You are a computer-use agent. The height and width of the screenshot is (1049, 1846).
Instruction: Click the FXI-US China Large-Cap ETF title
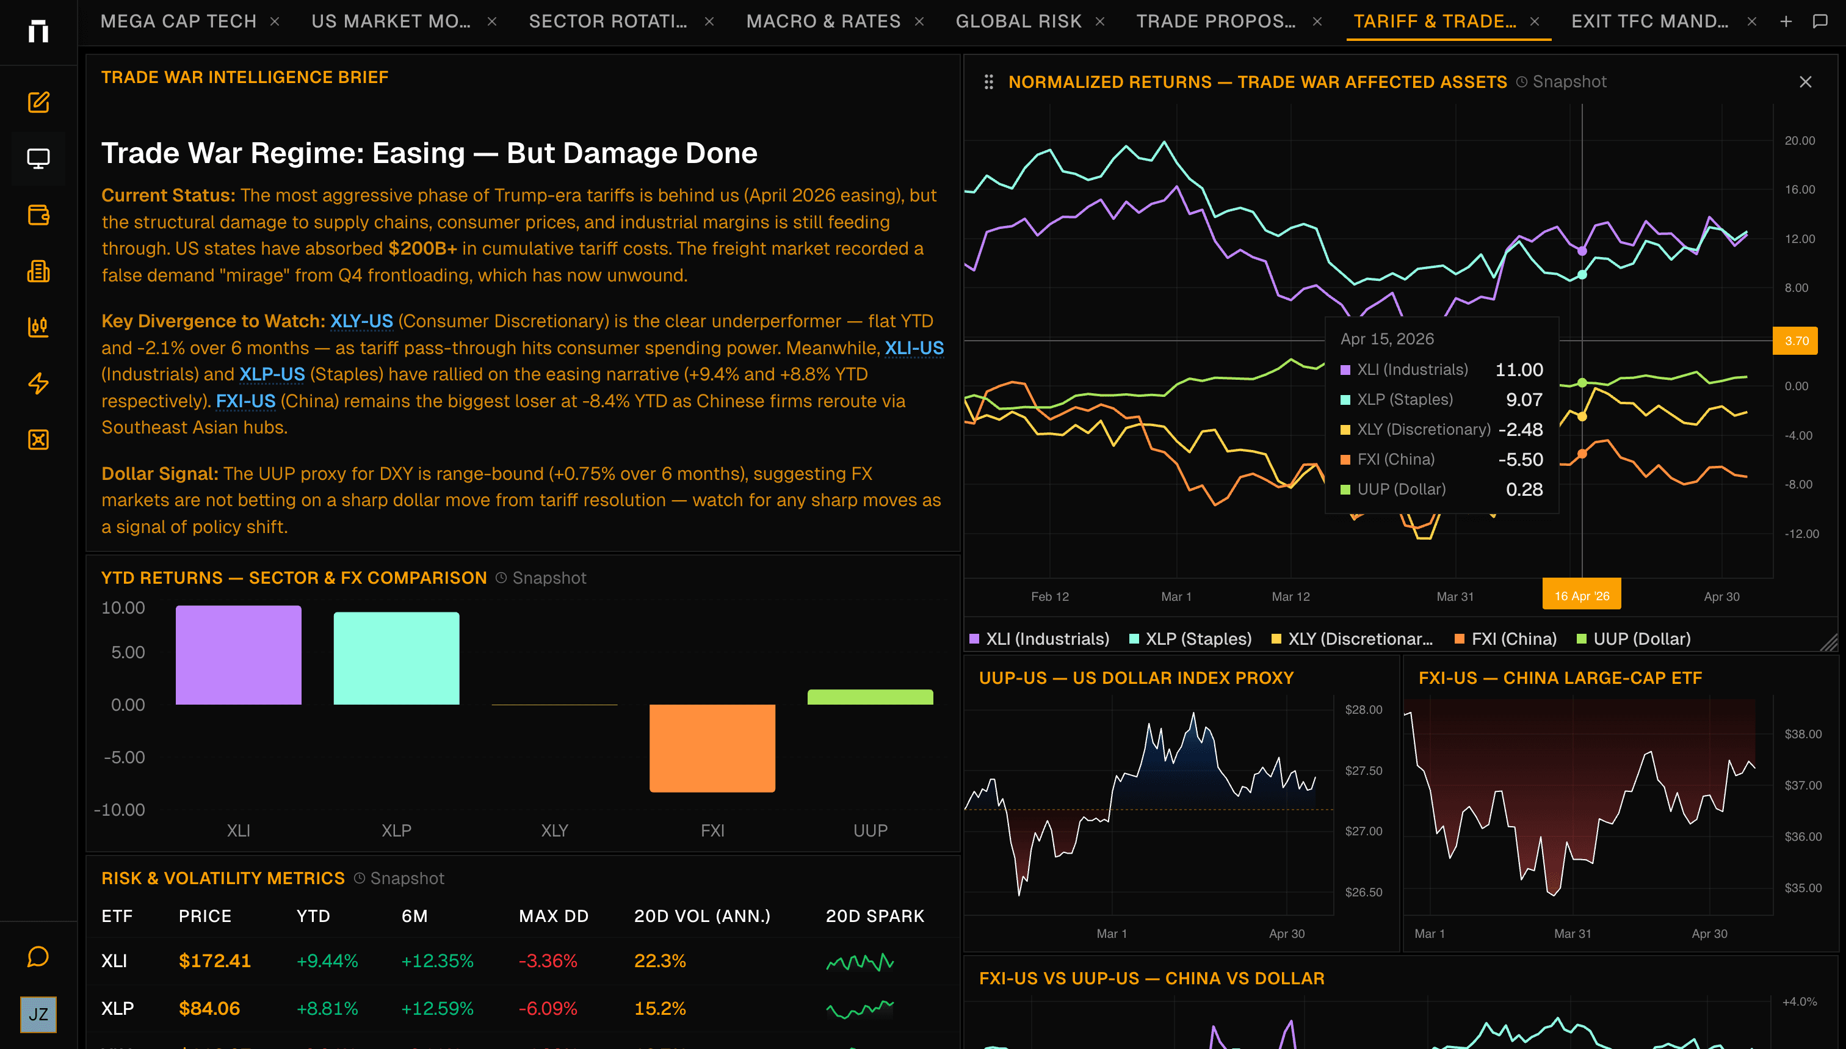tap(1560, 678)
